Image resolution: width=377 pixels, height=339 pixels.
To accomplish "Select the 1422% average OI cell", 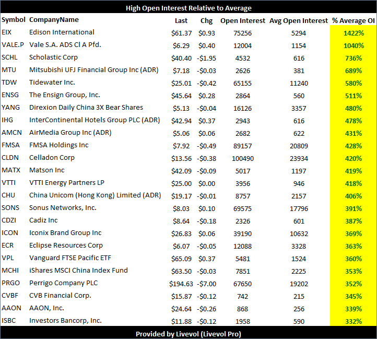I will point(354,33).
